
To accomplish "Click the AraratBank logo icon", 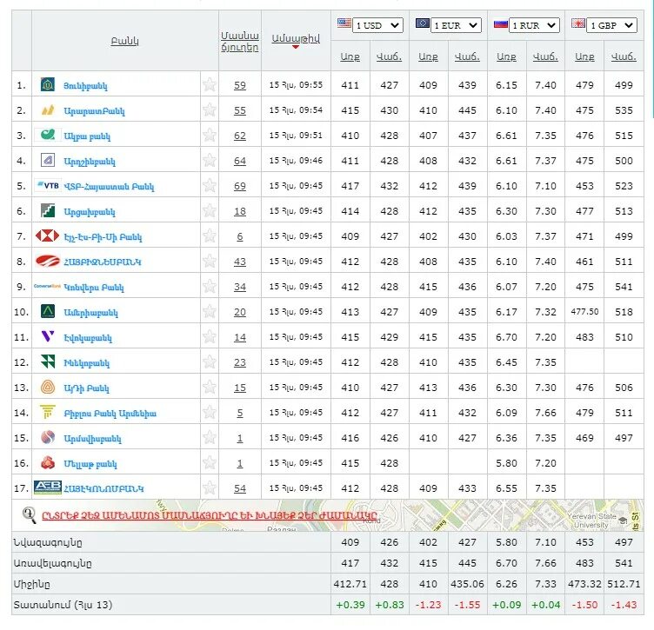I will pos(48,110).
